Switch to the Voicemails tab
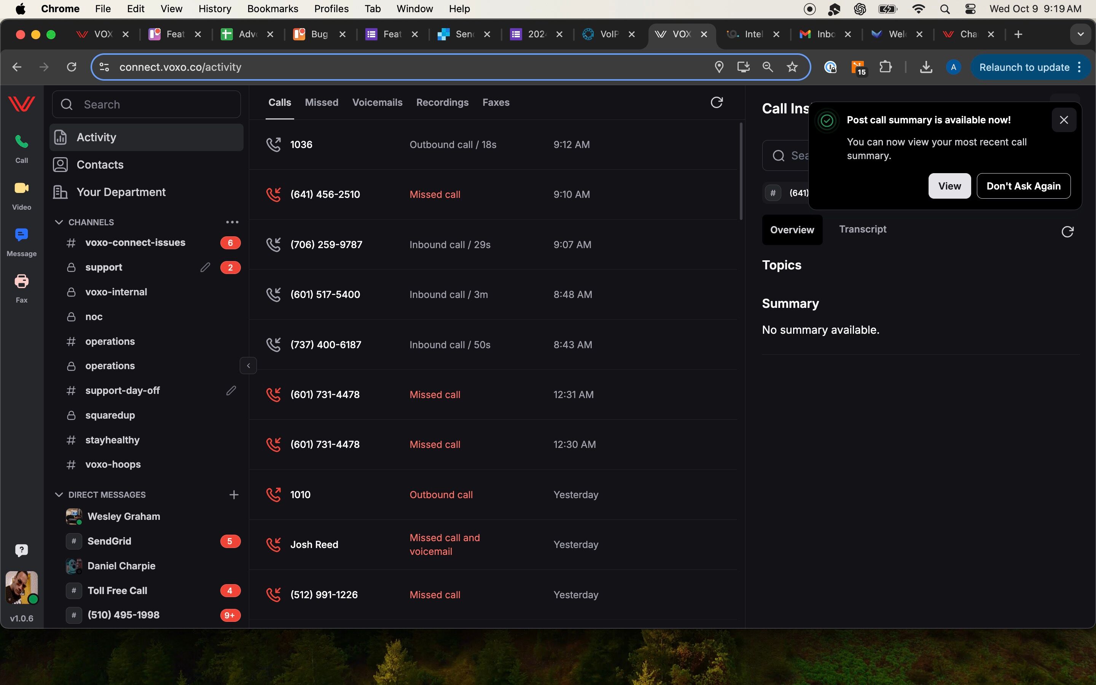The height and width of the screenshot is (685, 1096). coord(377,103)
